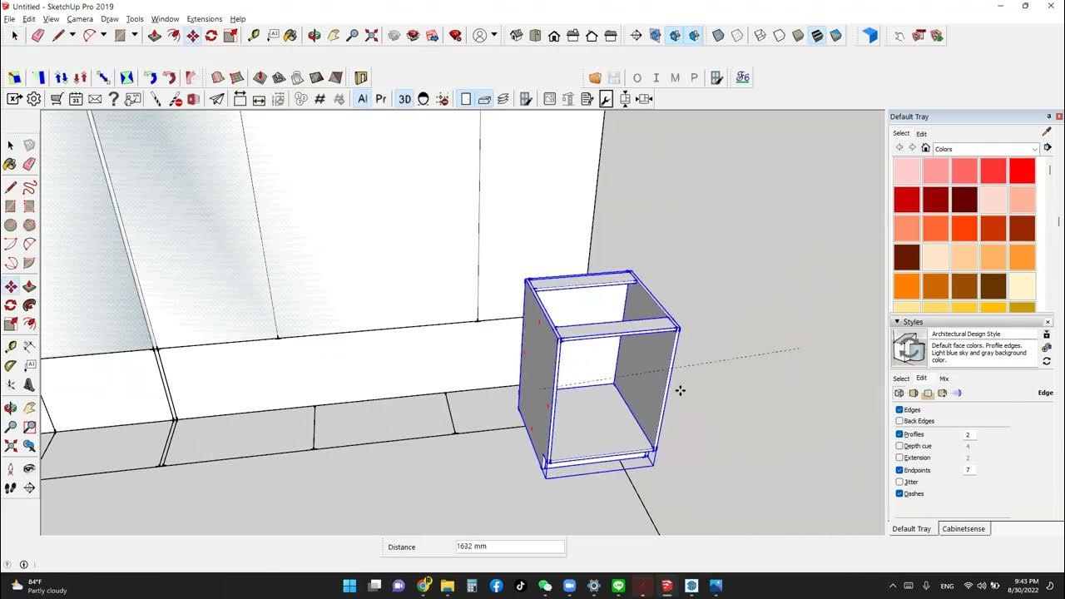Select the Eraser tool in top toolbar
This screenshot has height=599, width=1065.
[x=37, y=35]
